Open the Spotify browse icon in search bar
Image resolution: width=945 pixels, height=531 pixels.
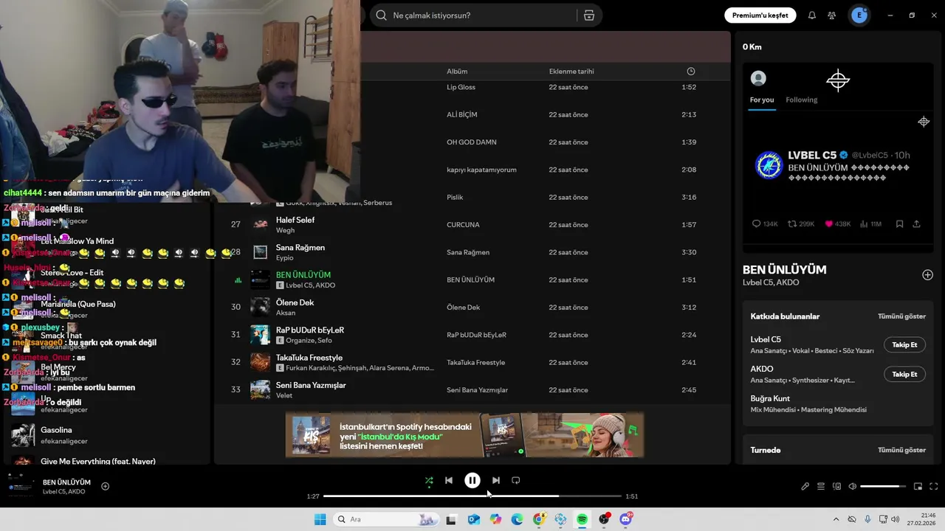point(588,15)
